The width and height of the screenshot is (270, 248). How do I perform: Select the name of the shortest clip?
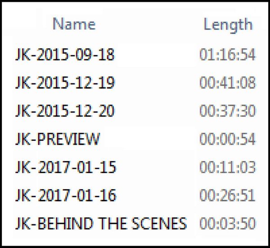click(x=58, y=139)
